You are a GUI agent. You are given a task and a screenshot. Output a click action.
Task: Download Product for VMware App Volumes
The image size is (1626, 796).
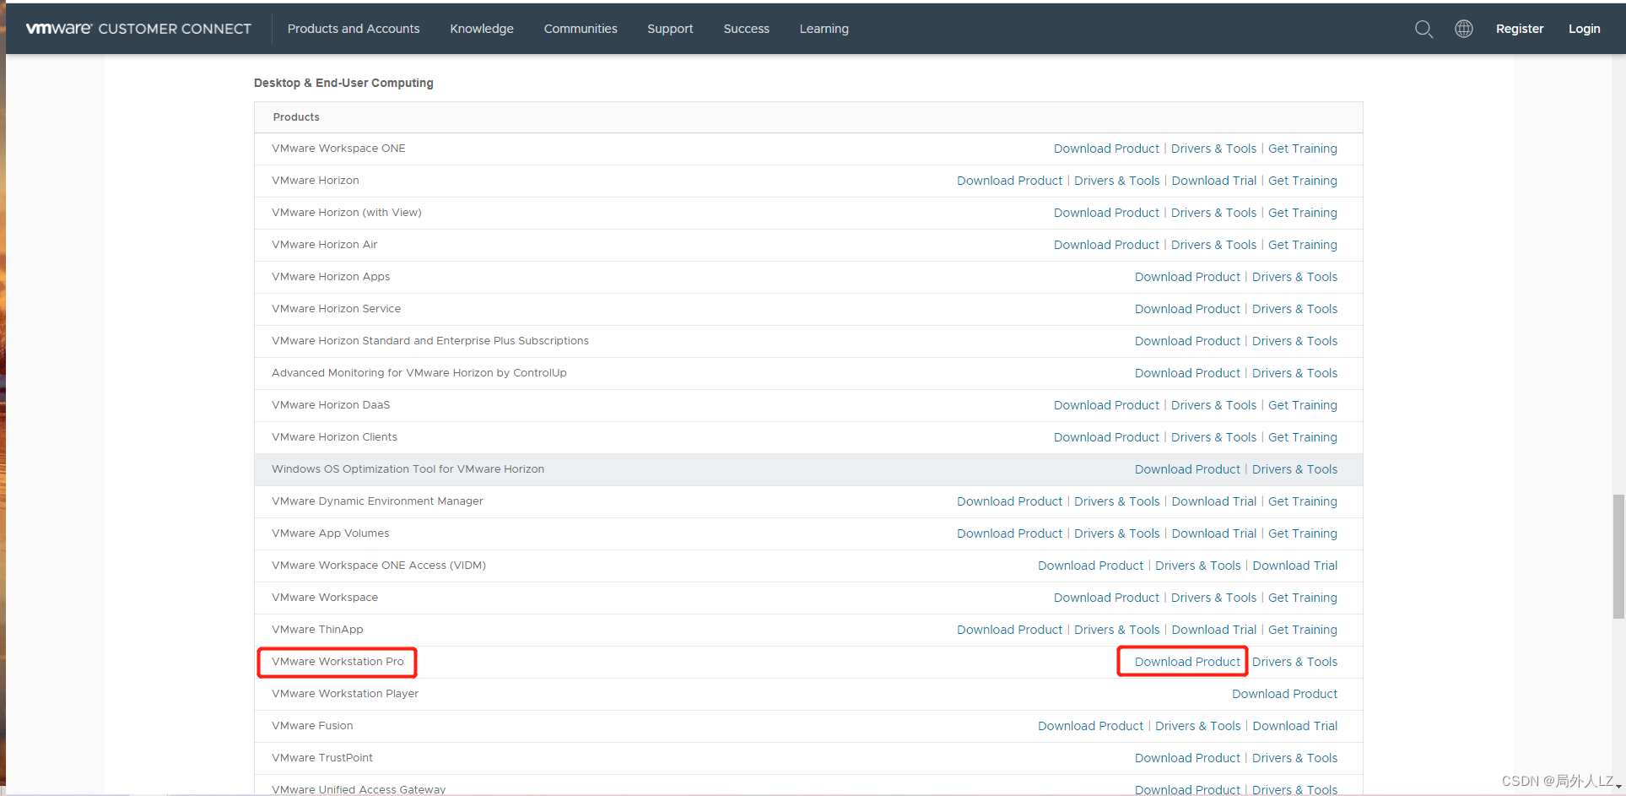pos(1009,533)
